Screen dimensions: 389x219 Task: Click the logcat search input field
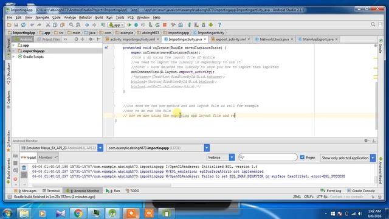(268, 157)
